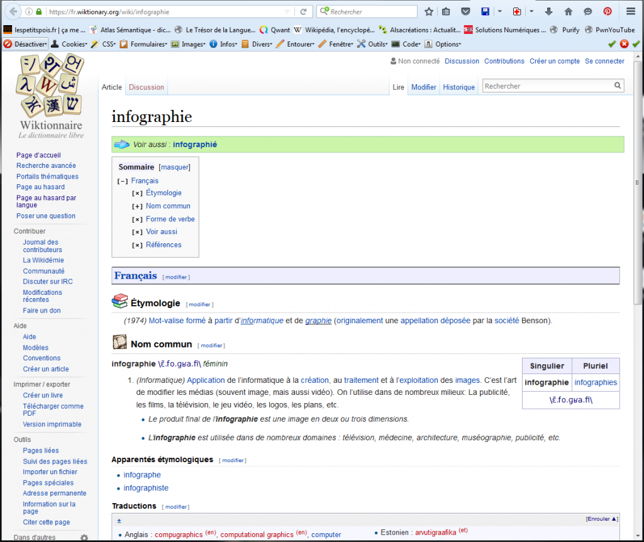Screen dimensions: 644x542
Task: Expand Nom commun in the Sommaire
Action: [x=136, y=206]
